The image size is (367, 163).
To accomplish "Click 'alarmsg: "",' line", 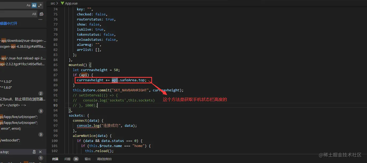I will tap(89, 44).
